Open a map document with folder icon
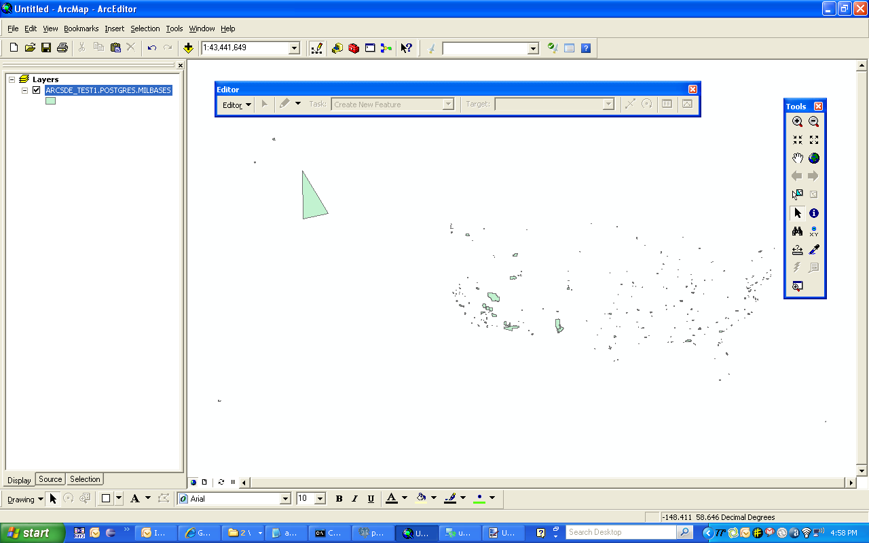This screenshot has height=543, width=869. 30,48
